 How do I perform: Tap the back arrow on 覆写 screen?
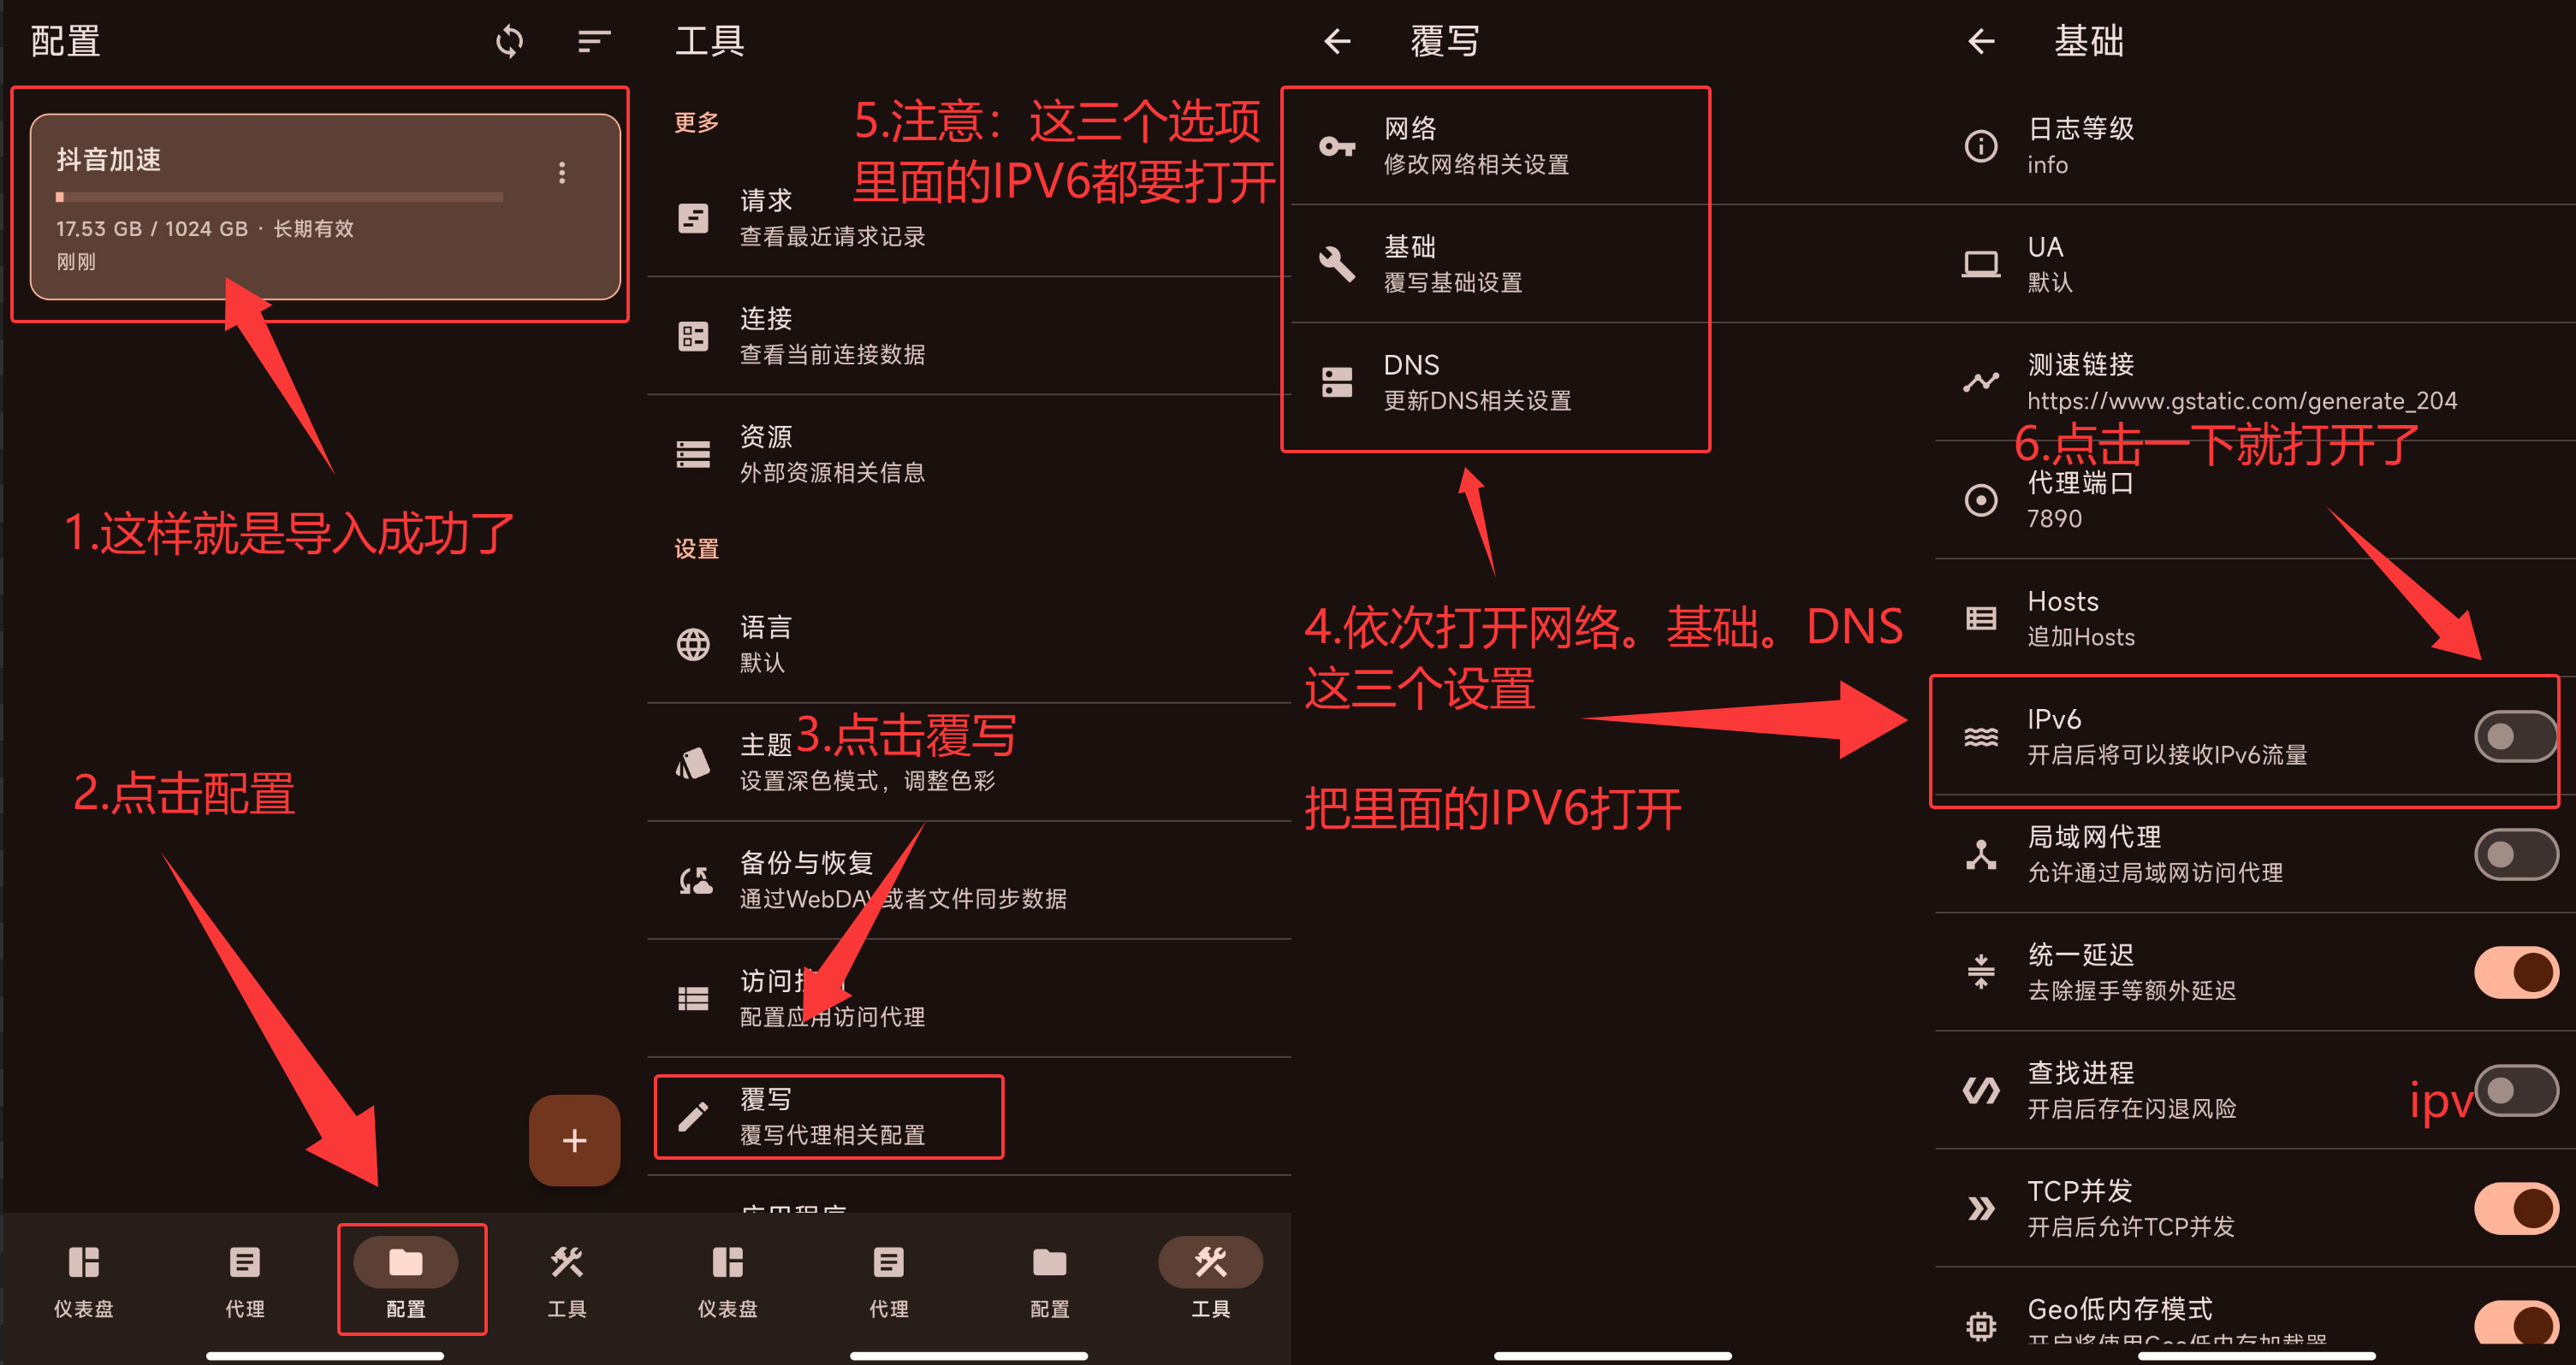tap(1337, 41)
